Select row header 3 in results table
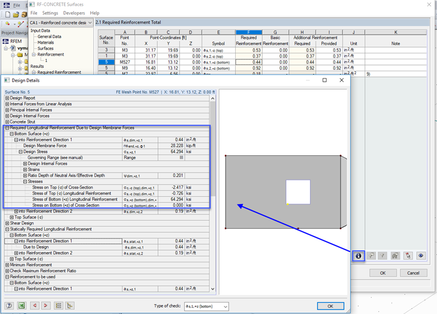This screenshot has width=437, height=314. click(x=106, y=50)
